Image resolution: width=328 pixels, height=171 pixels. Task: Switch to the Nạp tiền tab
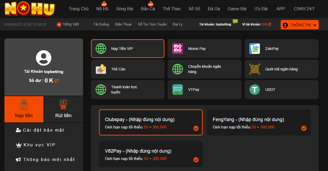(x=24, y=109)
